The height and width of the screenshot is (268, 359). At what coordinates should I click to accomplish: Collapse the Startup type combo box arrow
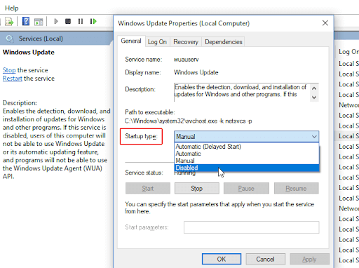[x=314, y=136]
